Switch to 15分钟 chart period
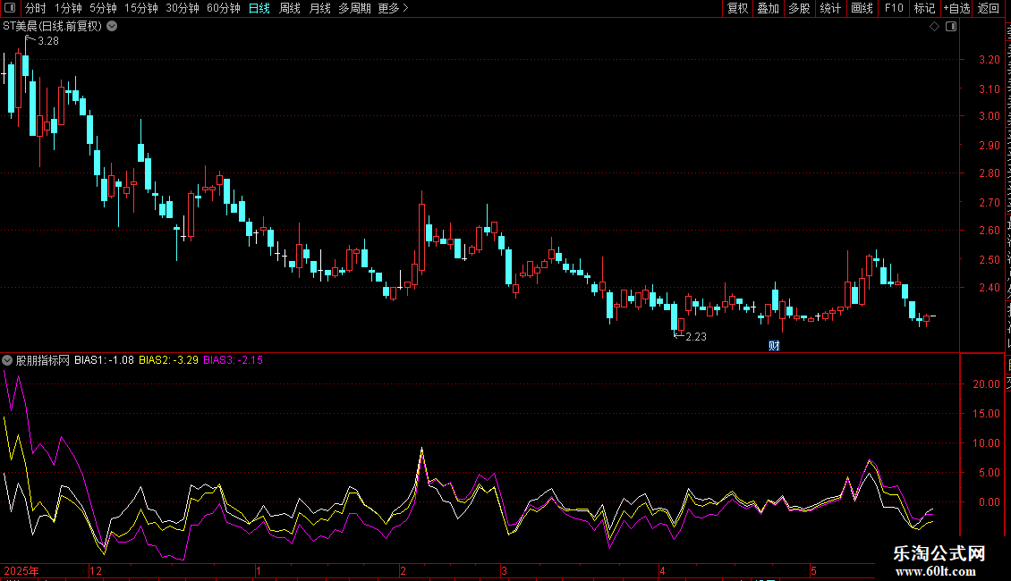 (x=140, y=8)
